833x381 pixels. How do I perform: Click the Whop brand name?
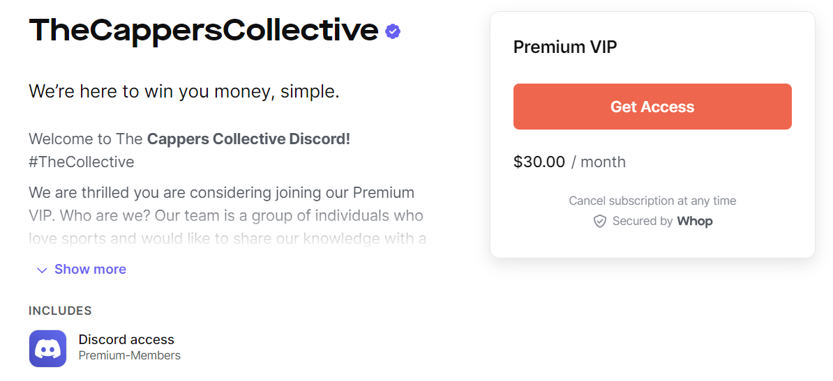coord(695,221)
